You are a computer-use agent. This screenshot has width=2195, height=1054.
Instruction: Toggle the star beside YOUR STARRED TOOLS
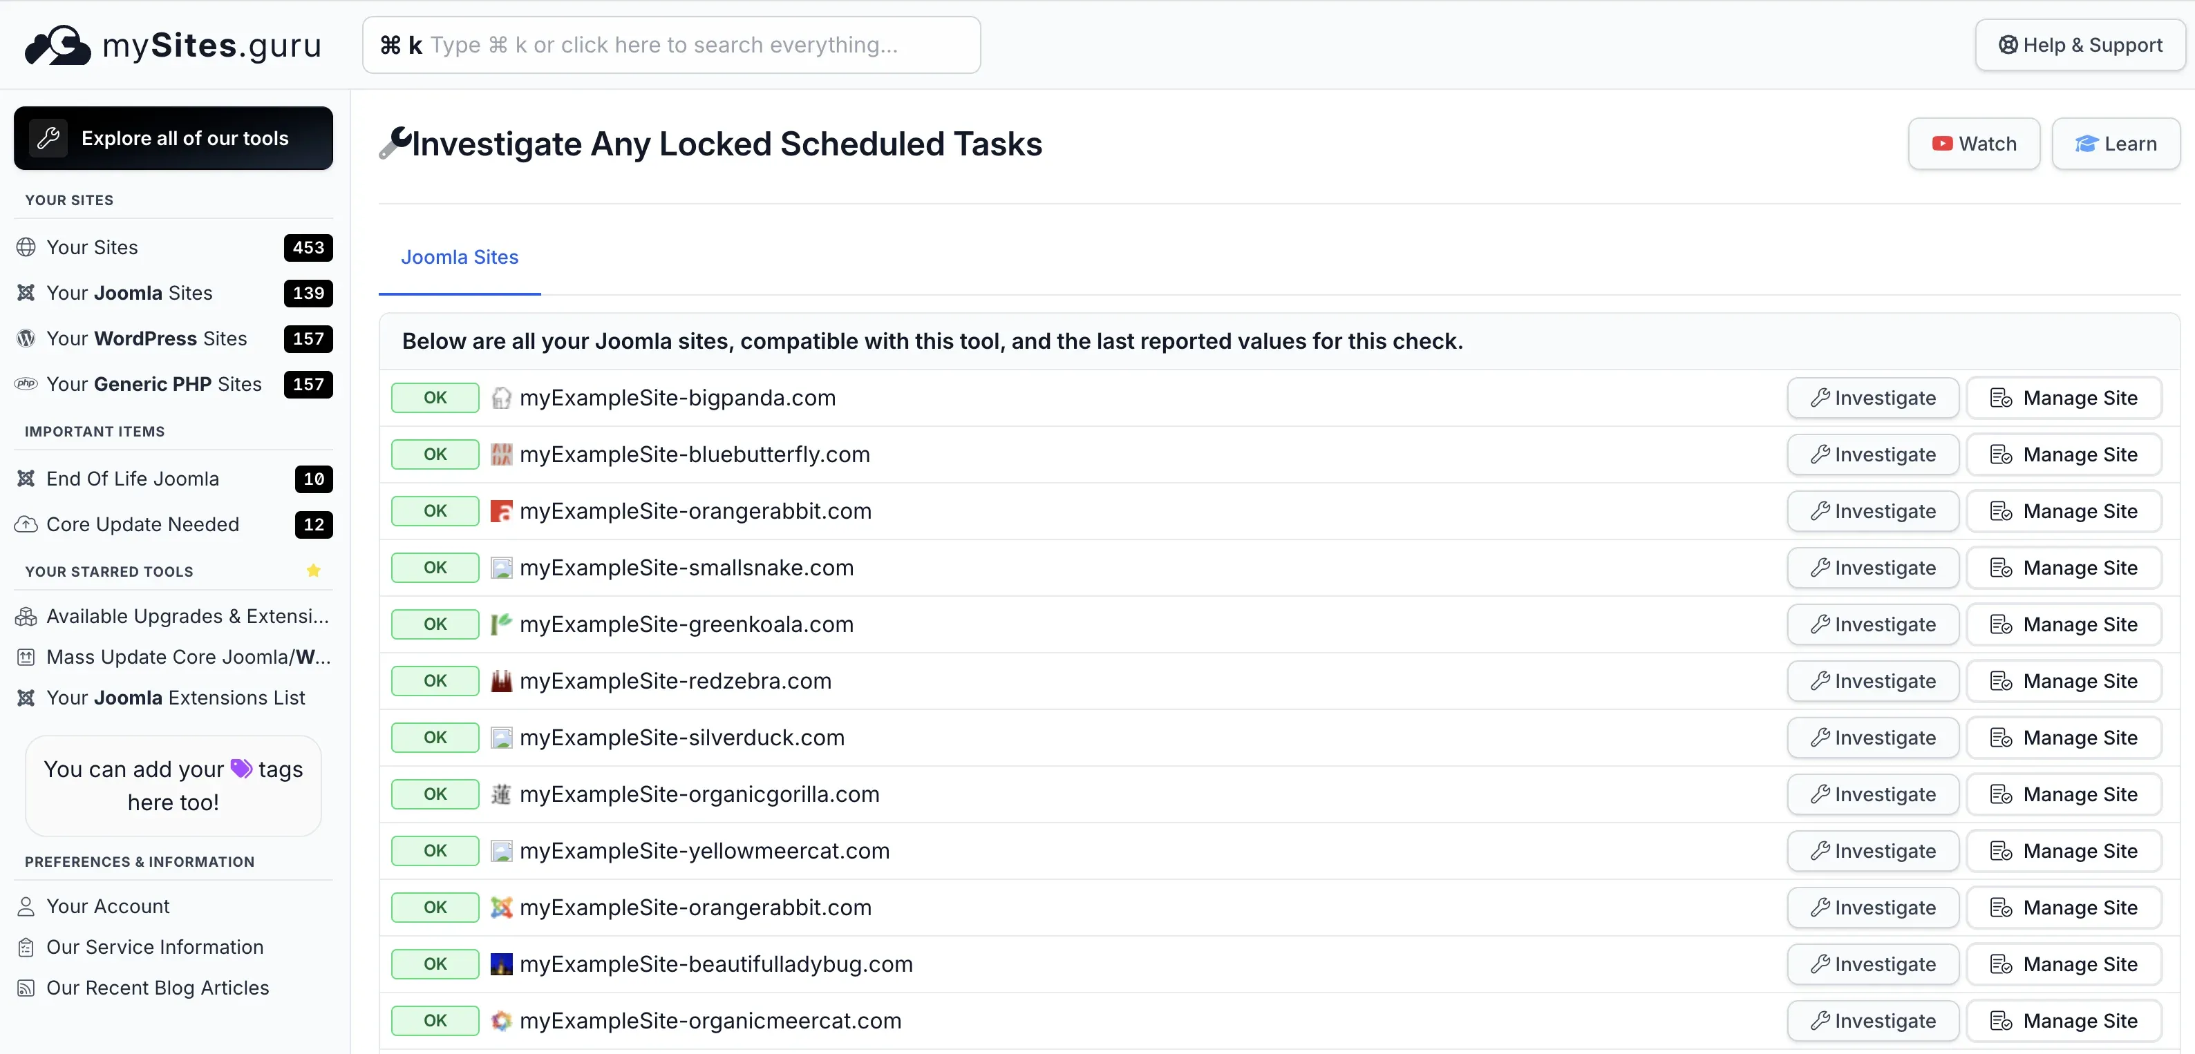coord(312,571)
